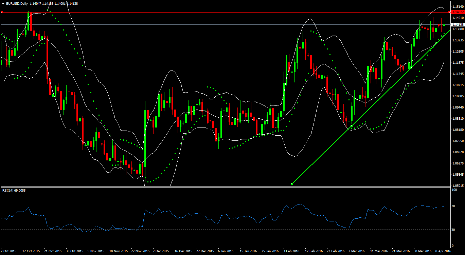Click the red 1.14822 price label

pyautogui.click(x=458, y=12)
